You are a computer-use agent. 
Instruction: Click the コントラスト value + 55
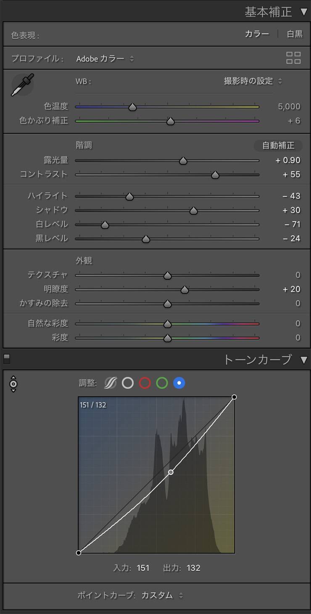click(291, 175)
